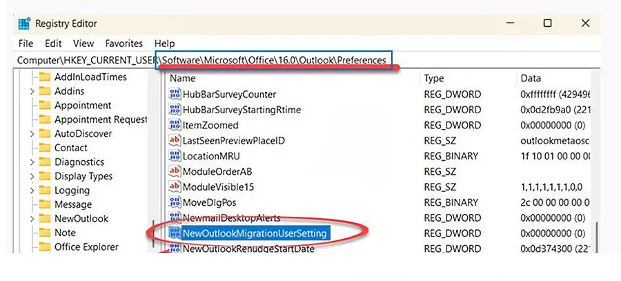Screen dimensions: 621x281
Task: Maximize the Registry Editor window
Action: pos(547,23)
